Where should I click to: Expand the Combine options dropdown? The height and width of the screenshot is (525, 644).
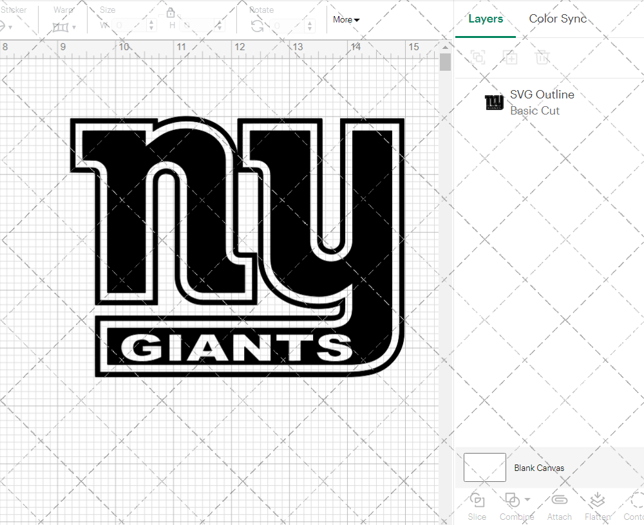528,499
